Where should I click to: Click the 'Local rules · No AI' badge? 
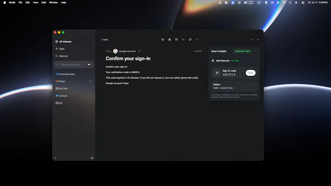coord(242,51)
